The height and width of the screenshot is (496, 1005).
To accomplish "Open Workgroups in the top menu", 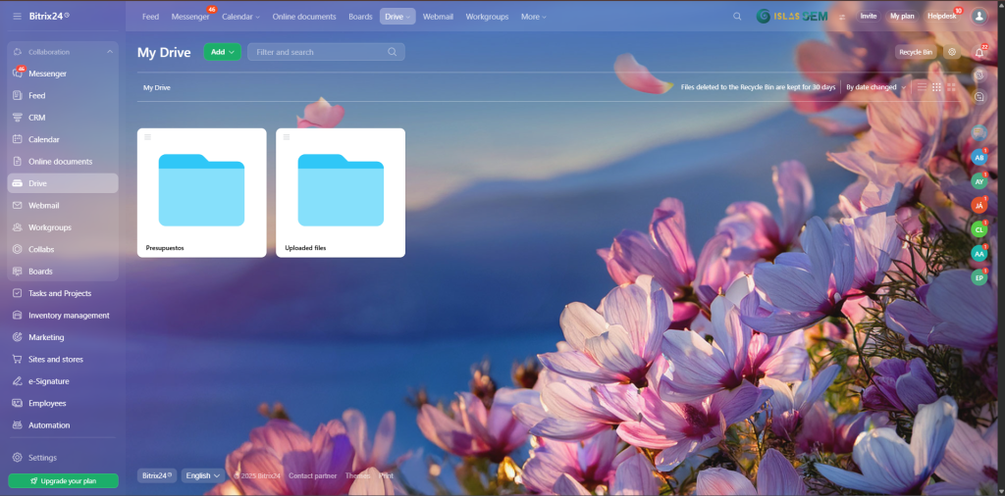I will point(488,17).
